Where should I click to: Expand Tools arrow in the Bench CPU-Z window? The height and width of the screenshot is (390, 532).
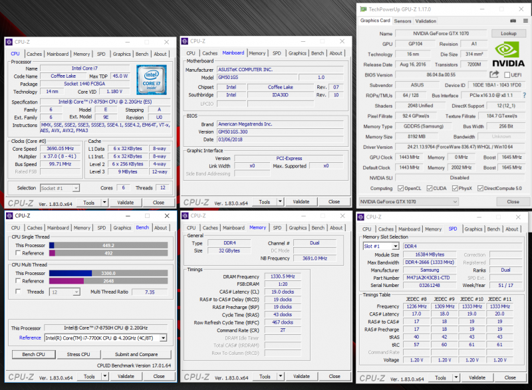tap(105, 376)
